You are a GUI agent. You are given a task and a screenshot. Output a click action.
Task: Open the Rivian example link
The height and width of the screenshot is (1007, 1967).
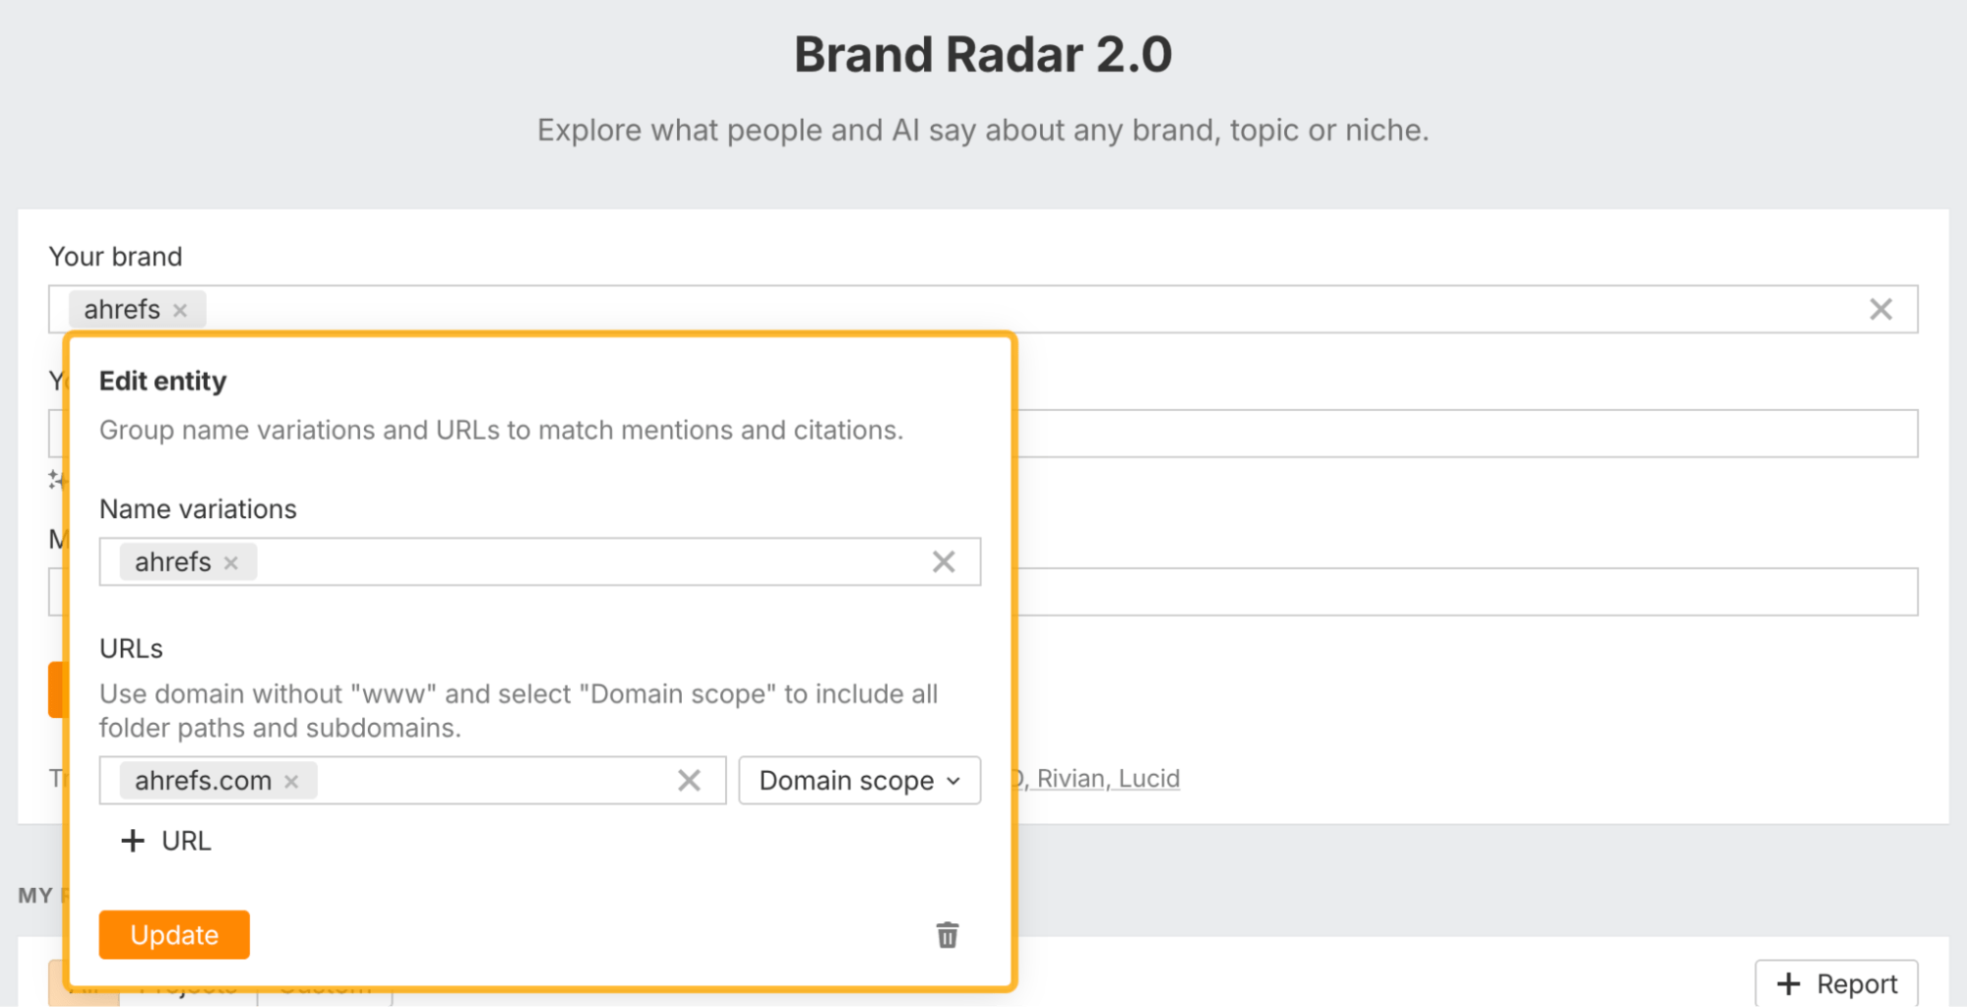pyautogui.click(x=1071, y=779)
